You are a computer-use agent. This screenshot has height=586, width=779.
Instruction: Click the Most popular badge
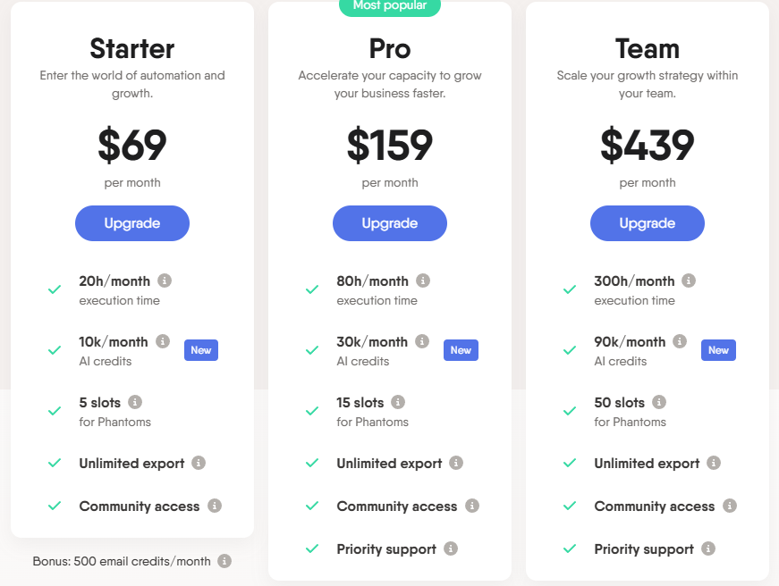(390, 7)
